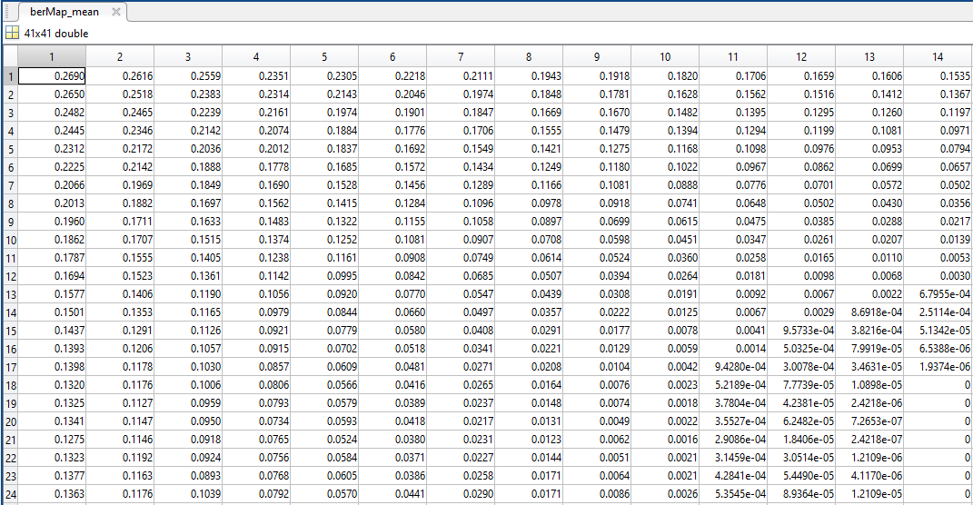Click cell containing 0.1694
The width and height of the screenshot is (973, 505).
tap(52, 275)
